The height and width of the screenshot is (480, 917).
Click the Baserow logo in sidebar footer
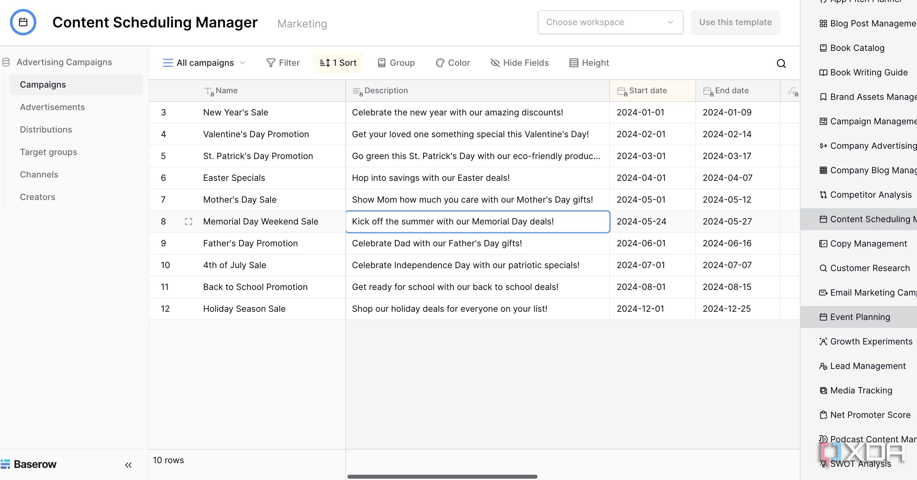click(28, 464)
